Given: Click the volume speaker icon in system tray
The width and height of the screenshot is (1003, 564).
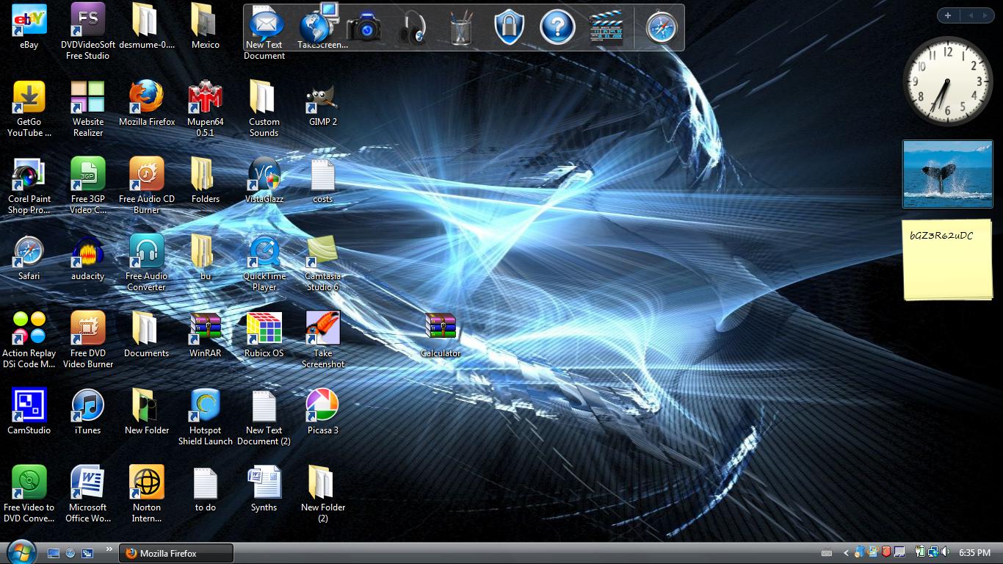Looking at the screenshot, I should tap(944, 552).
